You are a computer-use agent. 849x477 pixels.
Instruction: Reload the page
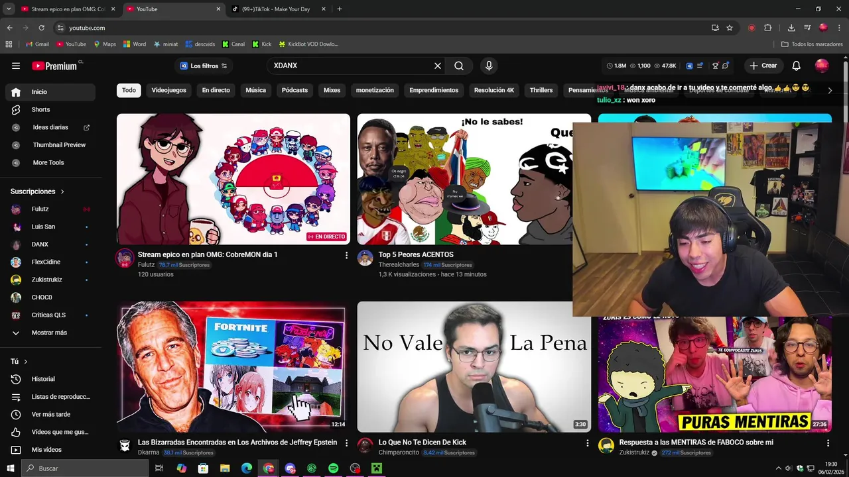point(41,28)
